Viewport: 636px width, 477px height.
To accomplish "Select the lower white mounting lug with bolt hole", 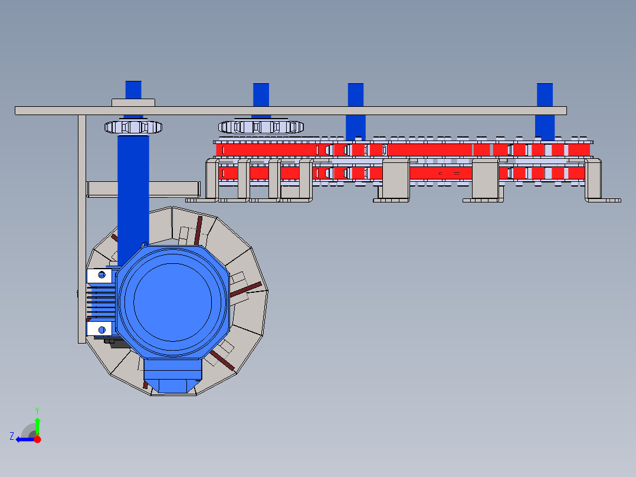I will (x=99, y=329).
